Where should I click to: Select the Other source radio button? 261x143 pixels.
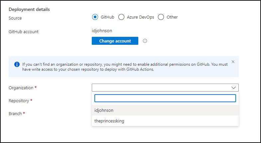(161, 17)
